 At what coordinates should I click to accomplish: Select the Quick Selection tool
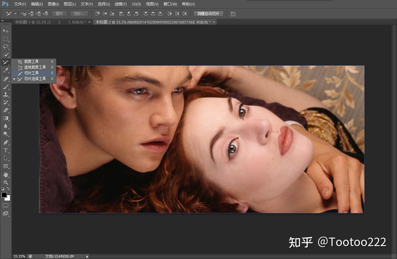[x=6, y=54]
